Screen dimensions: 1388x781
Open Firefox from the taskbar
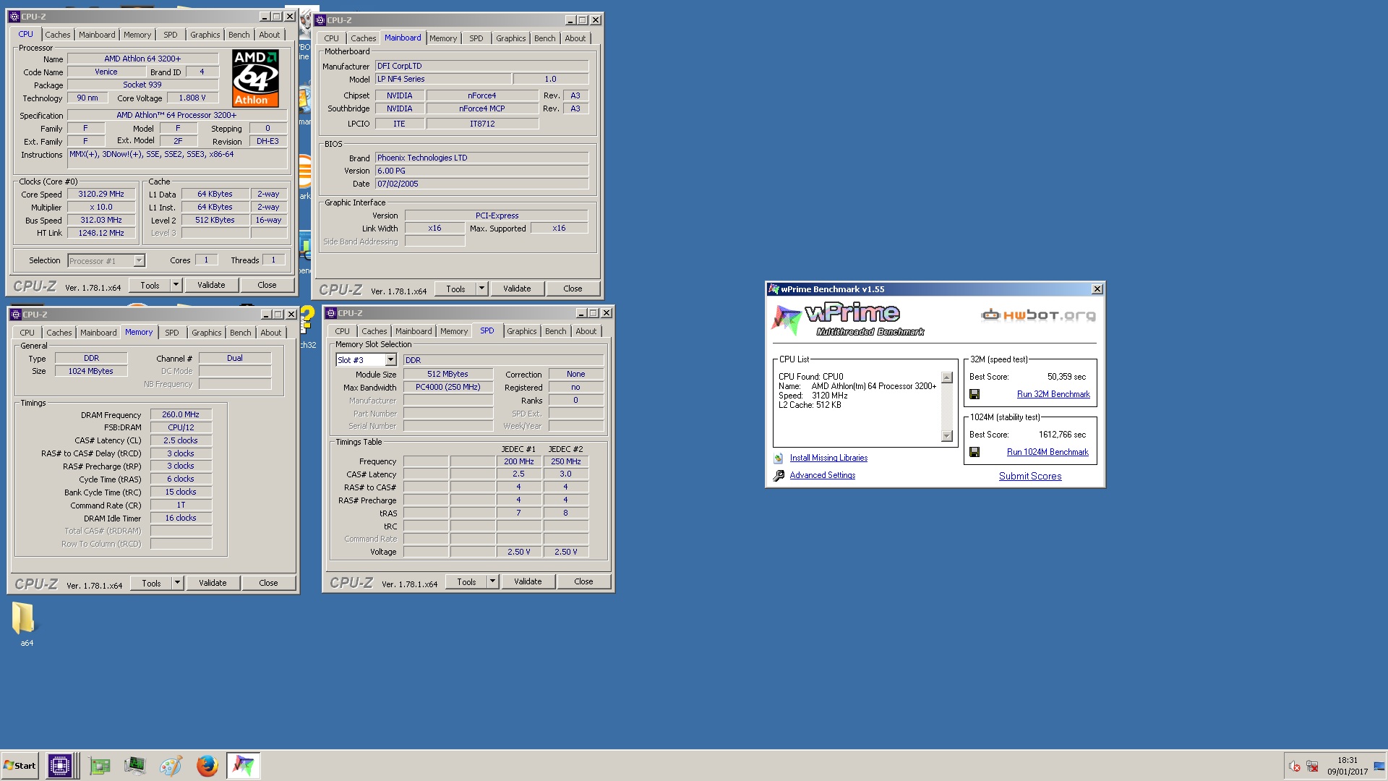[207, 765]
